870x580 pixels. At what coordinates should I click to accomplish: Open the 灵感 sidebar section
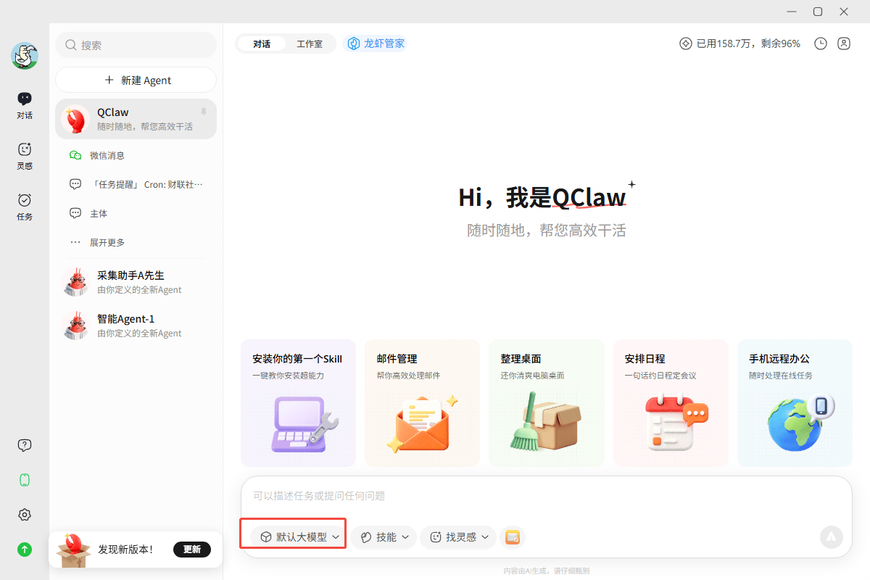25,156
